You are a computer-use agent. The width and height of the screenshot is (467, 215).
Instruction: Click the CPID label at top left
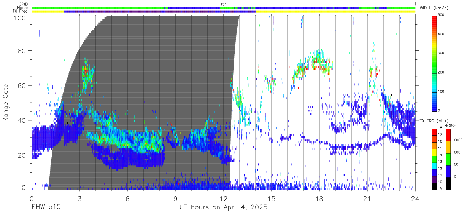pos(23,4)
